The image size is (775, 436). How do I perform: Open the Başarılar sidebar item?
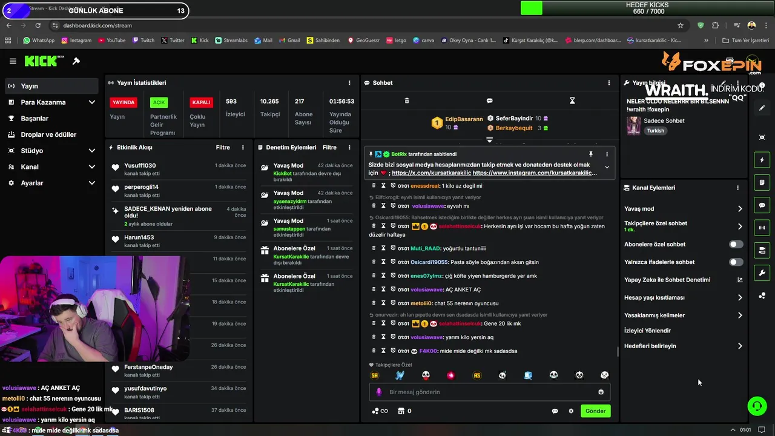click(x=51, y=119)
